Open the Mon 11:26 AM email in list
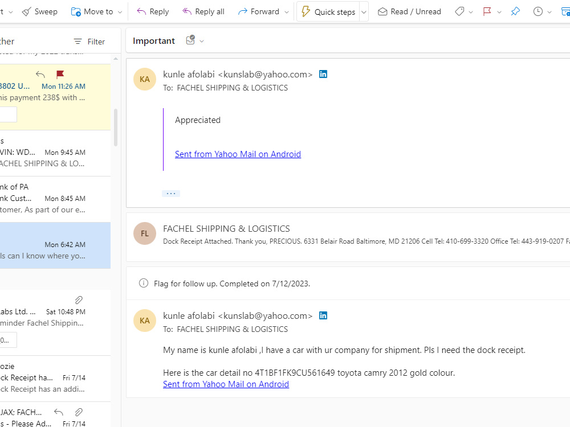The height and width of the screenshot is (427, 570). point(55,97)
